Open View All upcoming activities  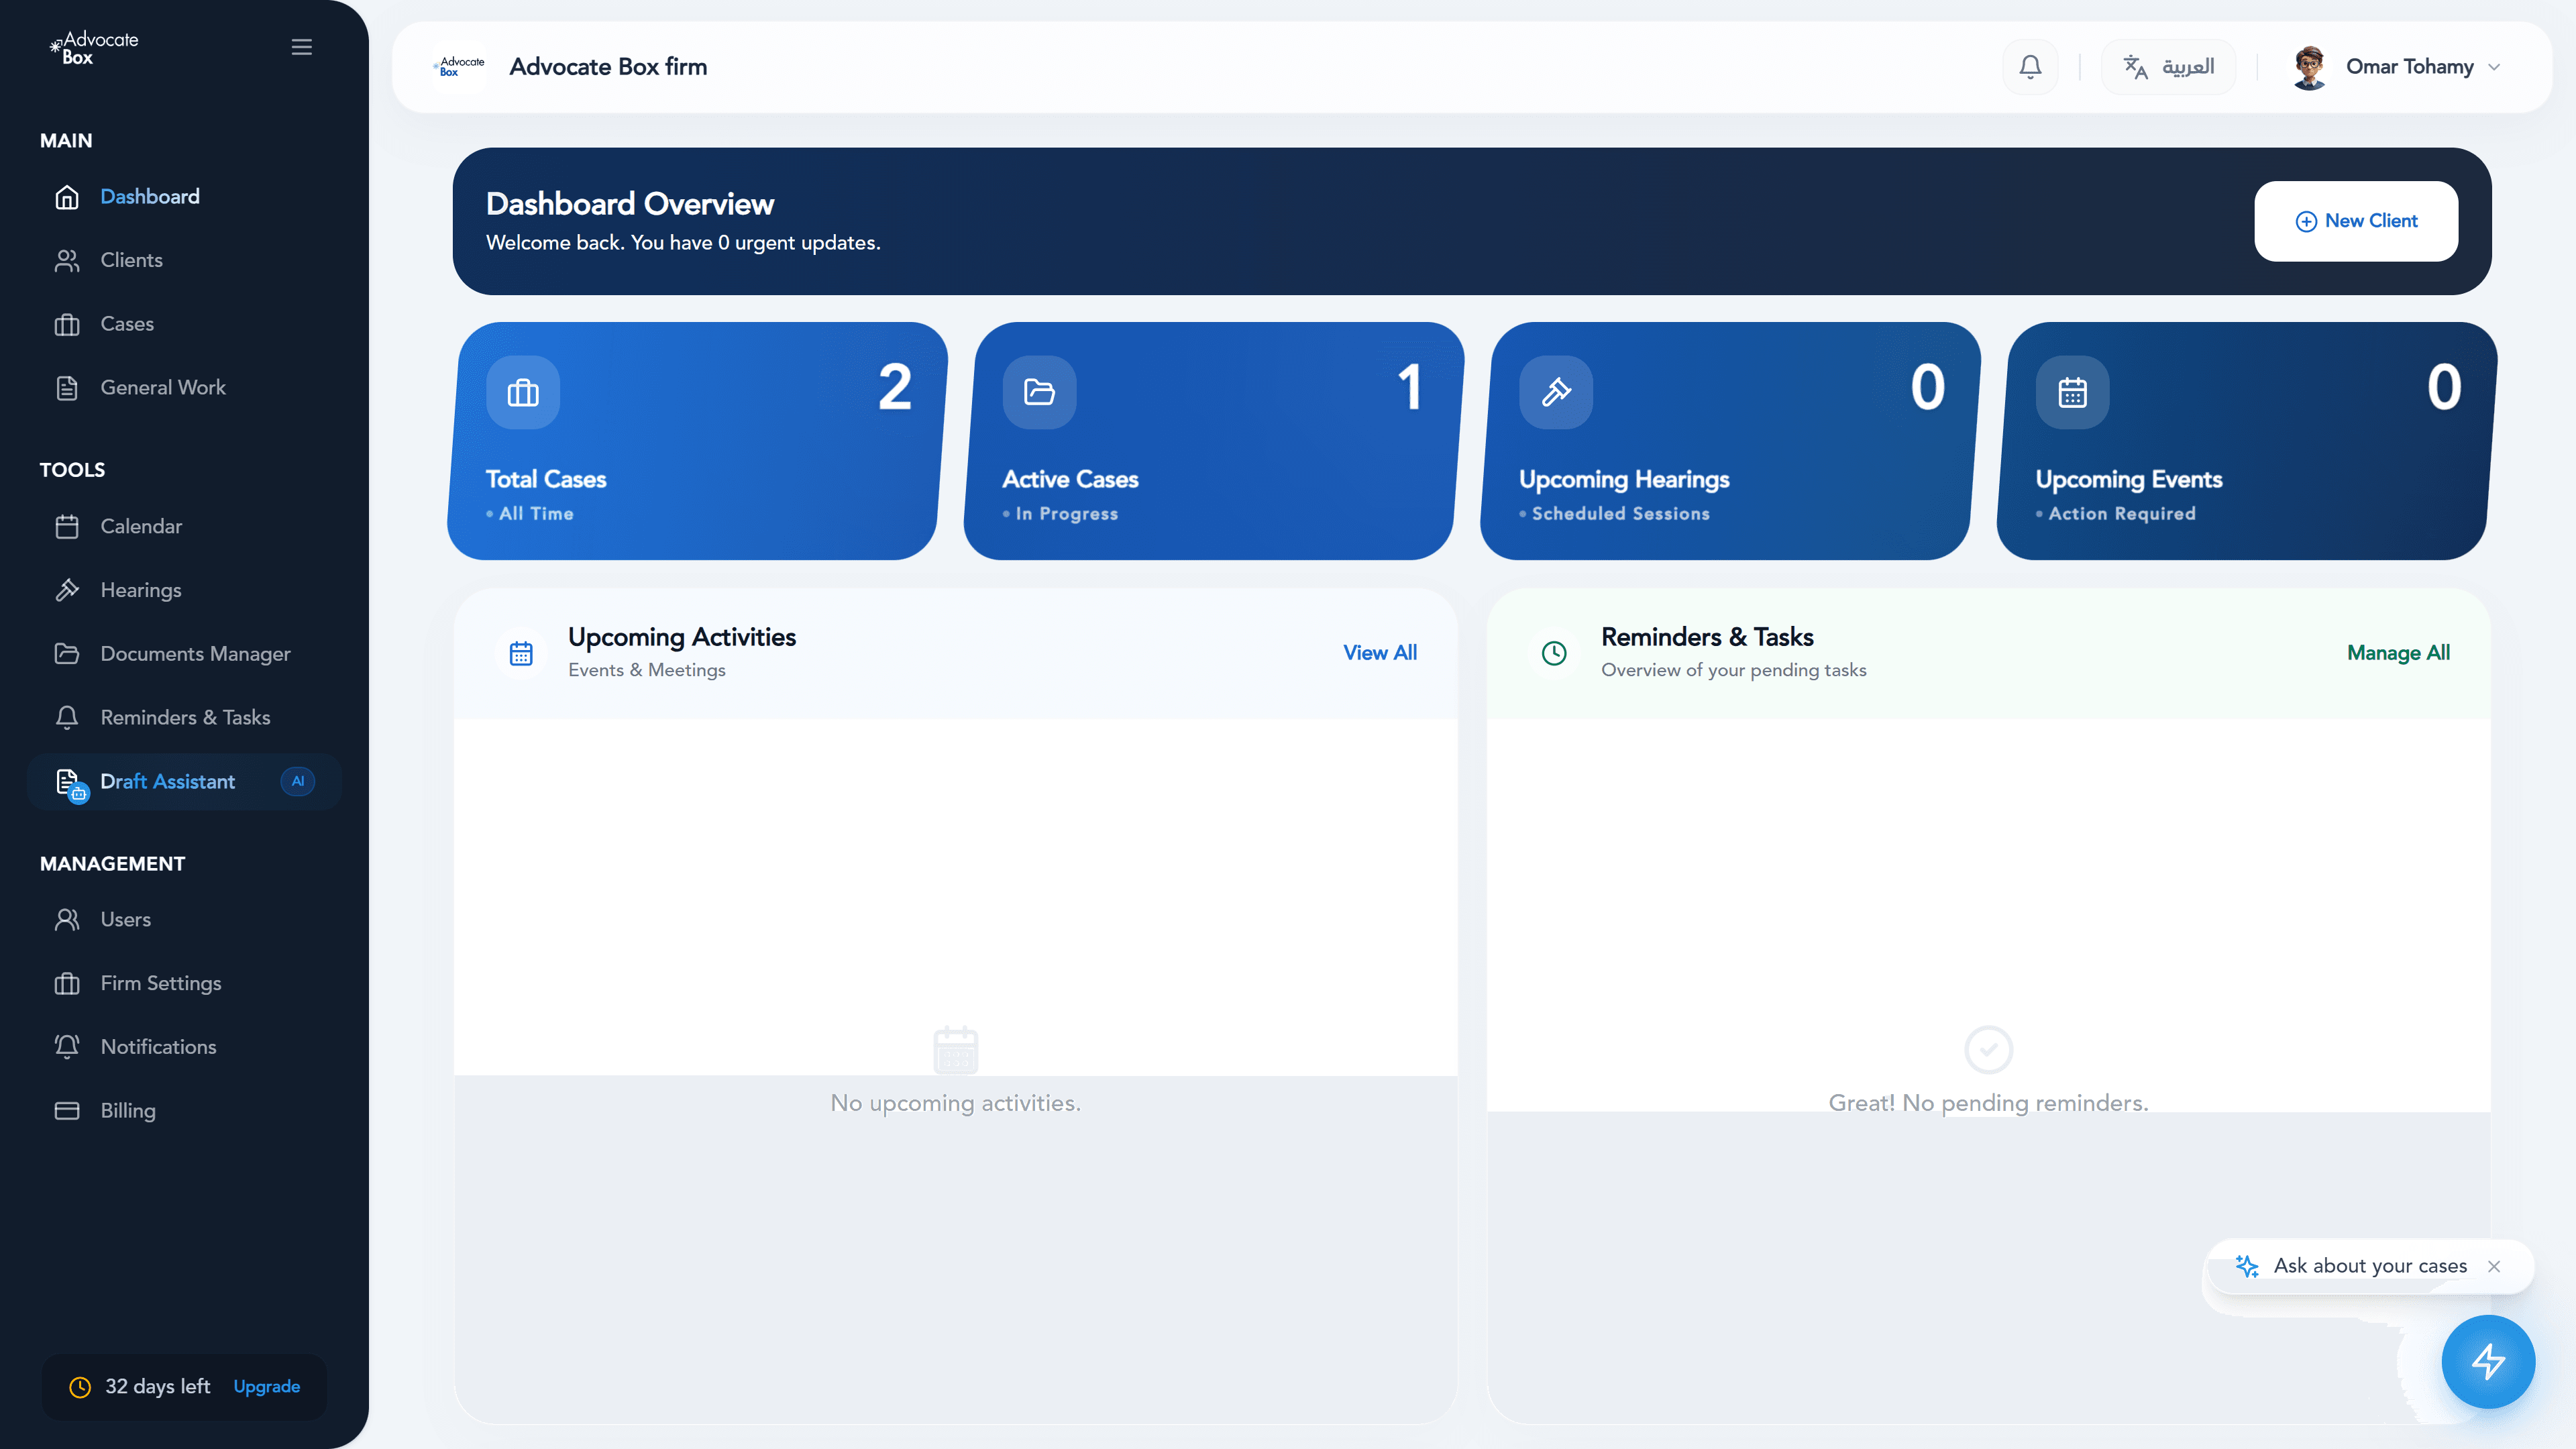[x=1380, y=652]
